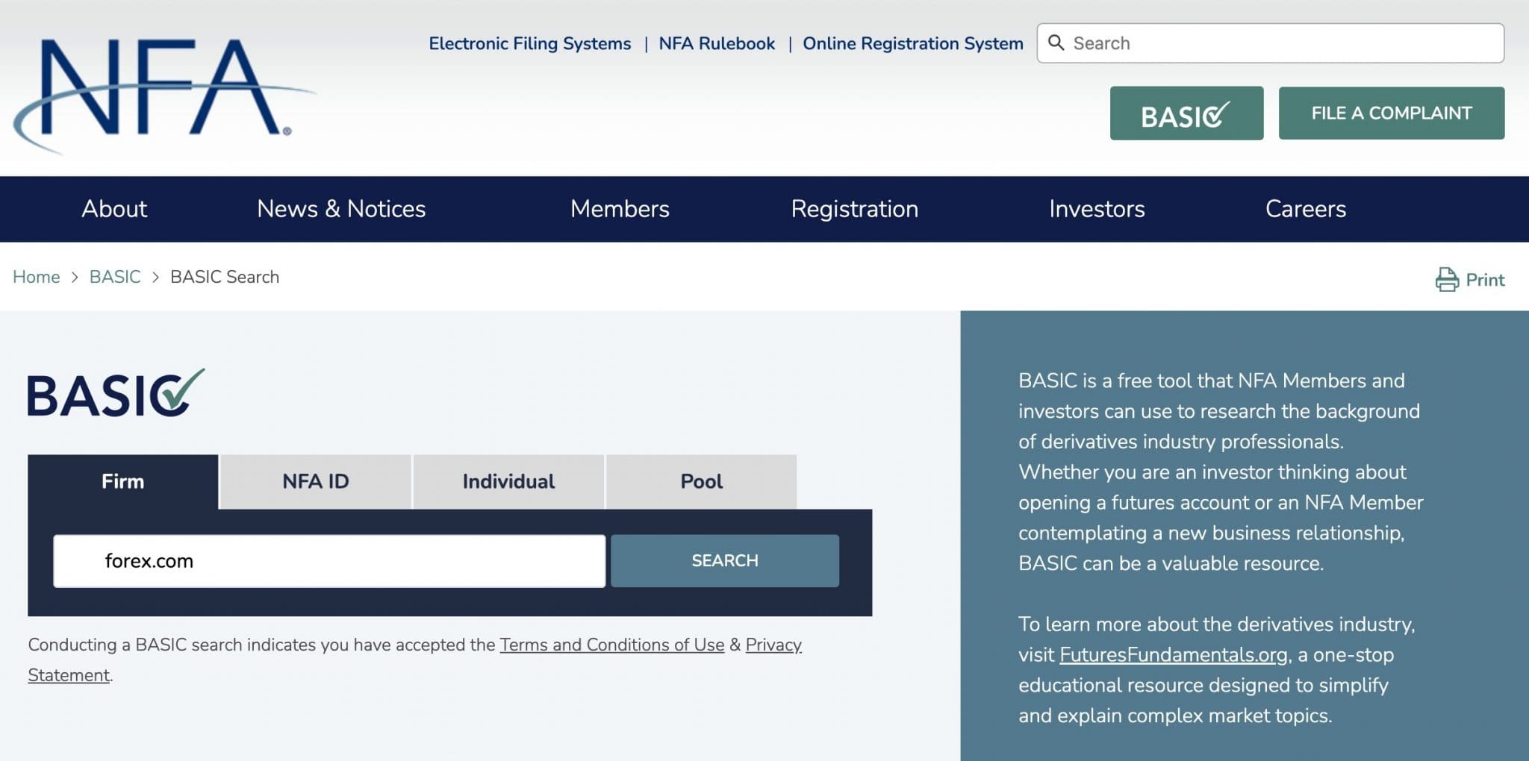Open the Investors menu
This screenshot has width=1529, height=761.
[1097, 209]
